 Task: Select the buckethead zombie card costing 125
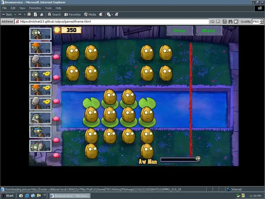click(x=40, y=62)
